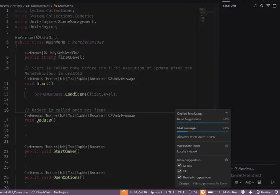Image resolution: width=280 pixels, height=195 pixels.
Task: Select Scripts in the breadcrumb
Action: tap(17, 6)
